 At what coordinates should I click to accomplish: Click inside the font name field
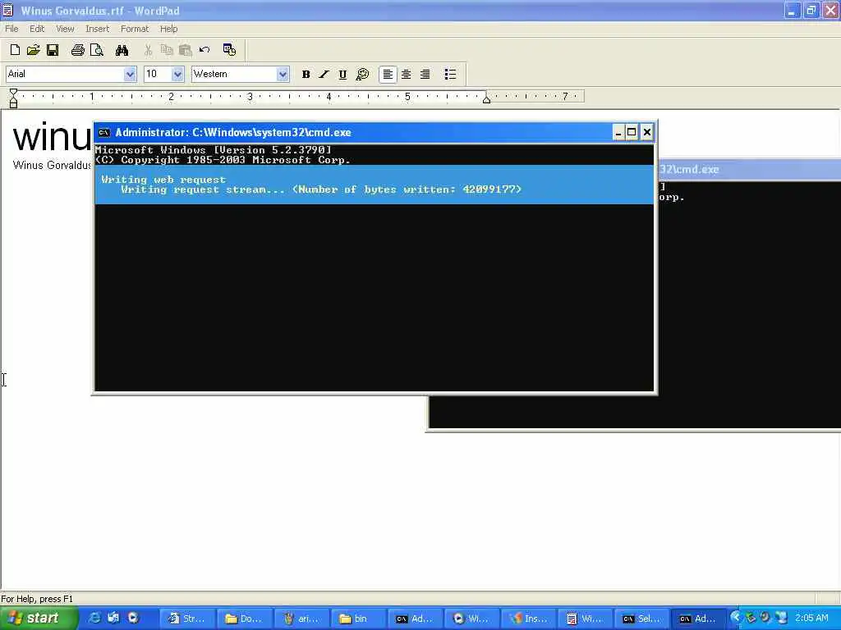65,75
